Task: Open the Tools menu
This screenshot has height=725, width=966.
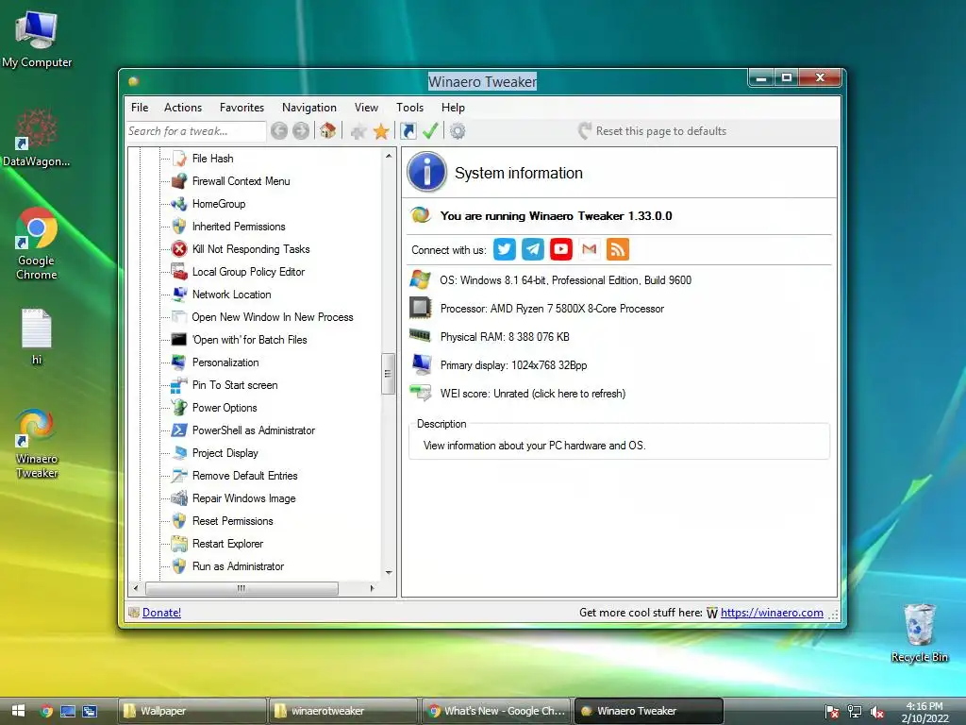Action: coord(409,108)
